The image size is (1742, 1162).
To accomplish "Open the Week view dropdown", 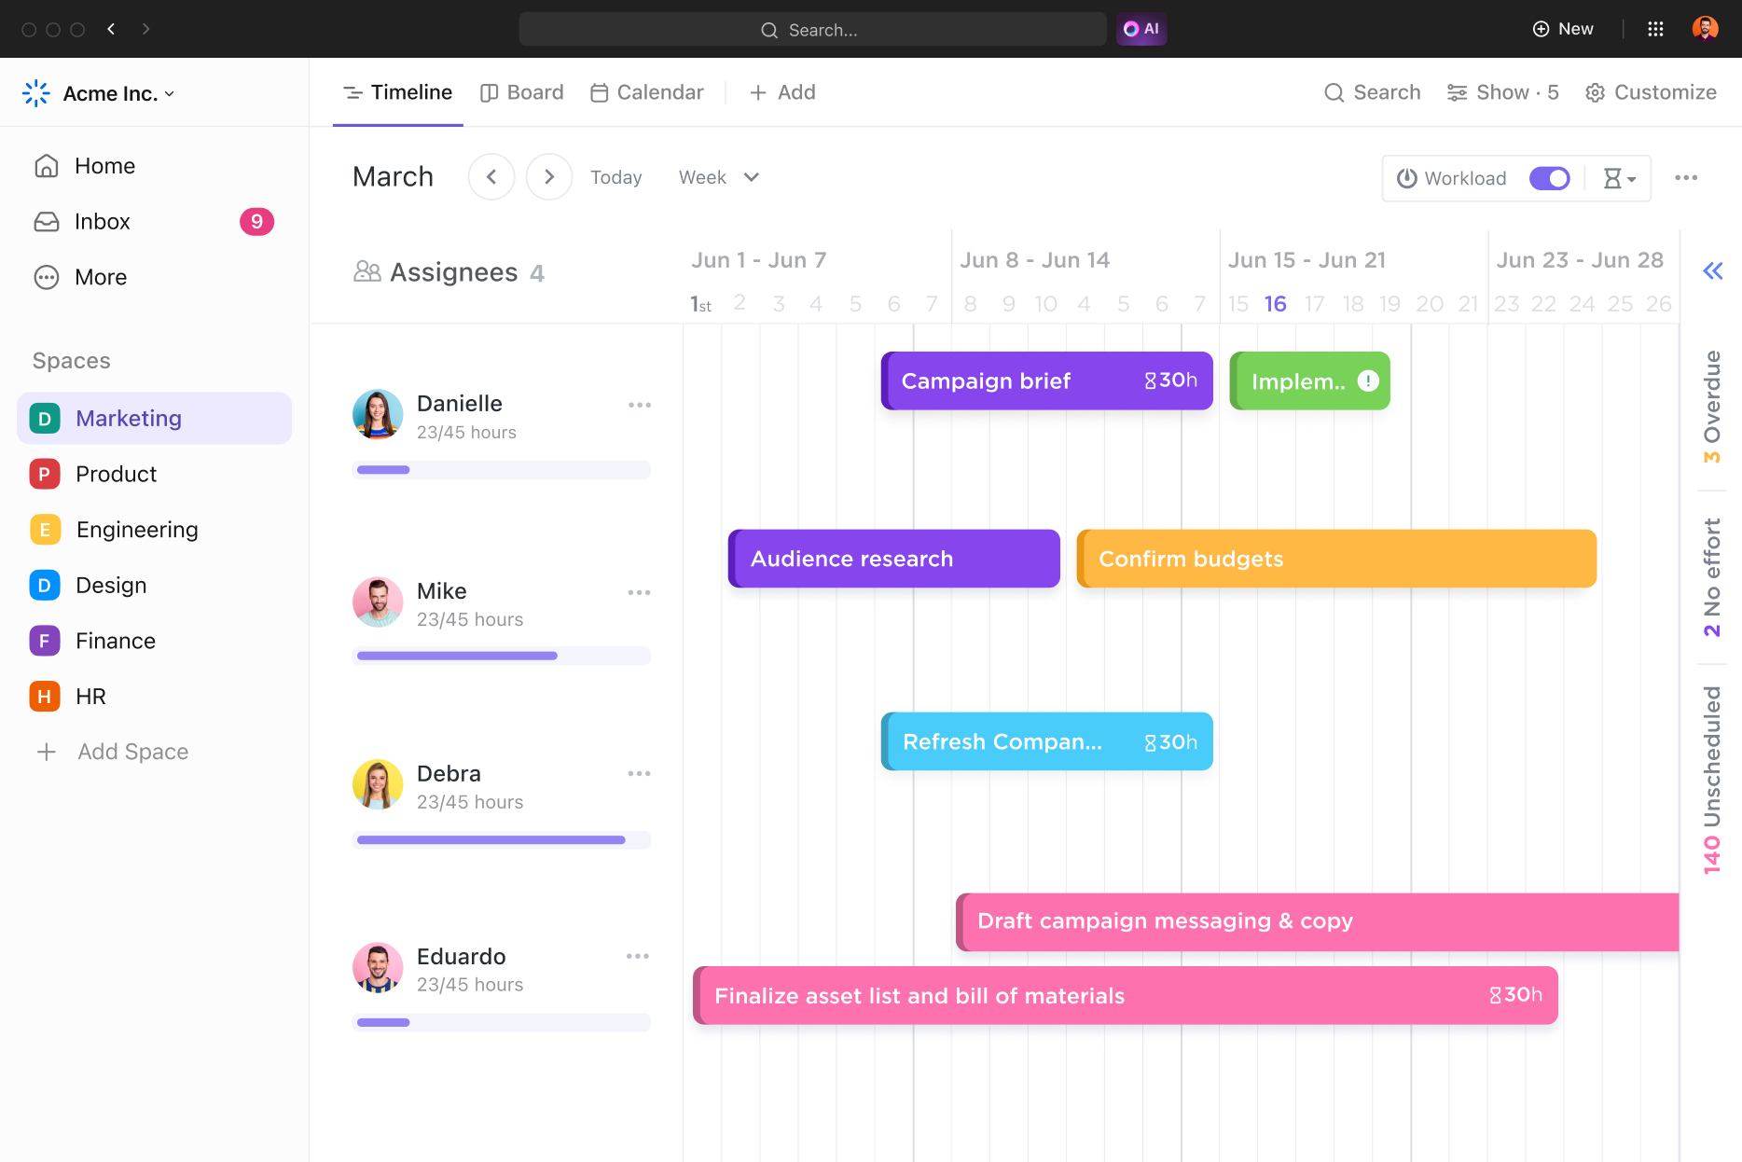I will tap(718, 177).
